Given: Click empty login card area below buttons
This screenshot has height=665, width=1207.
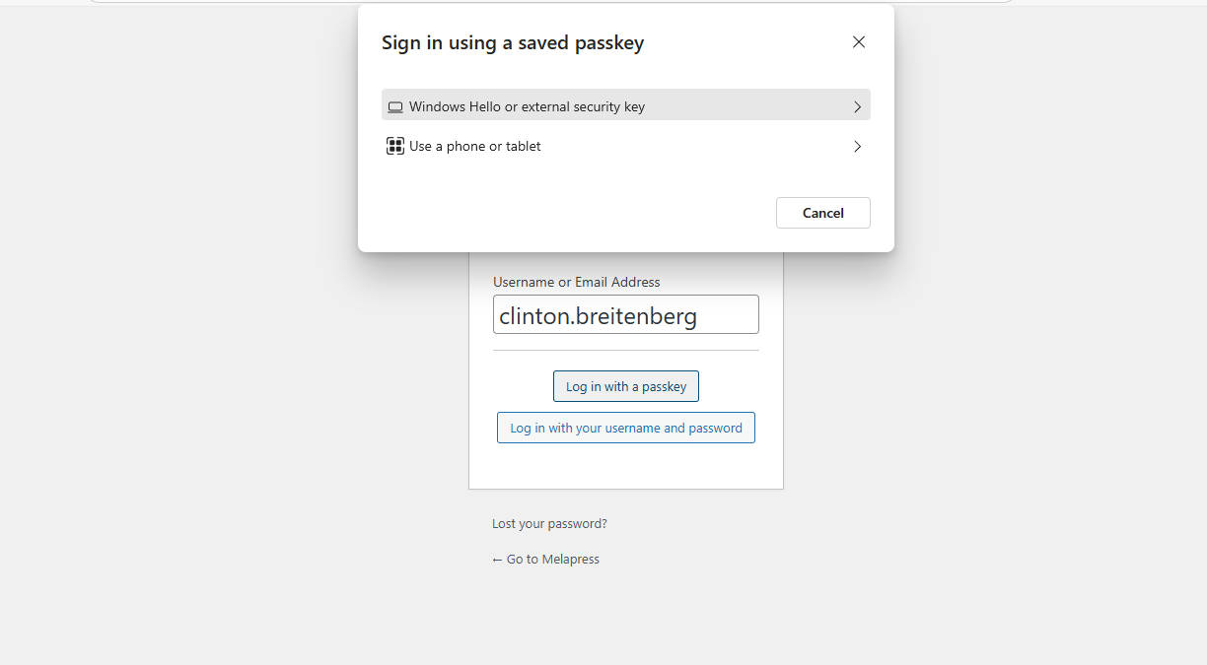Looking at the screenshot, I should (626, 466).
